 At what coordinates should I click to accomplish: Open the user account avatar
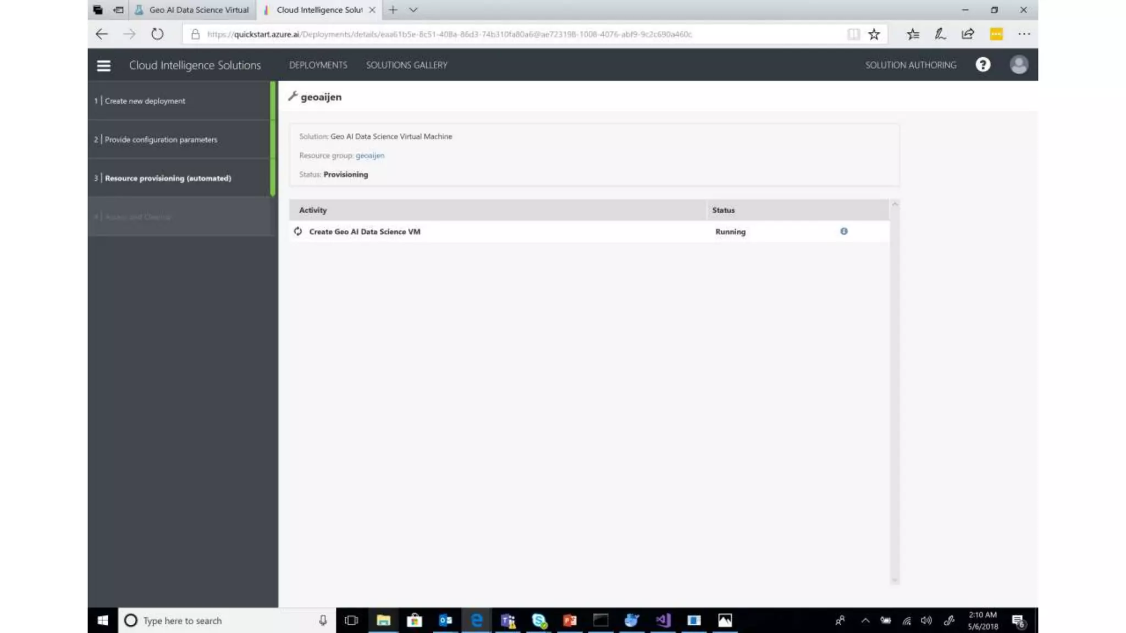point(1018,65)
